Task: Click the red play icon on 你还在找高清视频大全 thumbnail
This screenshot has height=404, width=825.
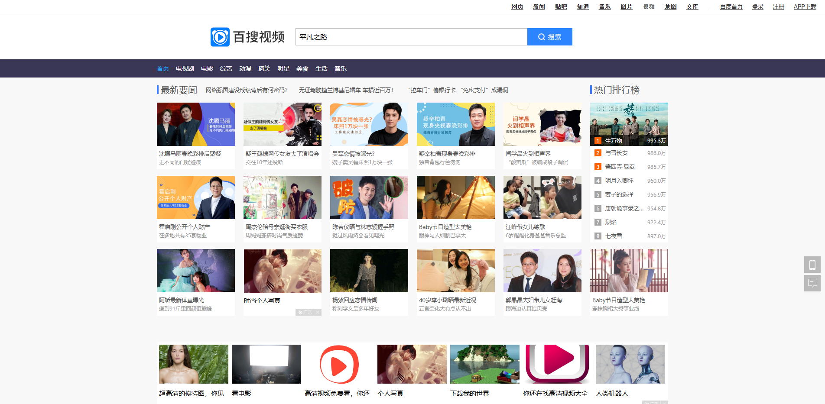Action: click(x=557, y=364)
